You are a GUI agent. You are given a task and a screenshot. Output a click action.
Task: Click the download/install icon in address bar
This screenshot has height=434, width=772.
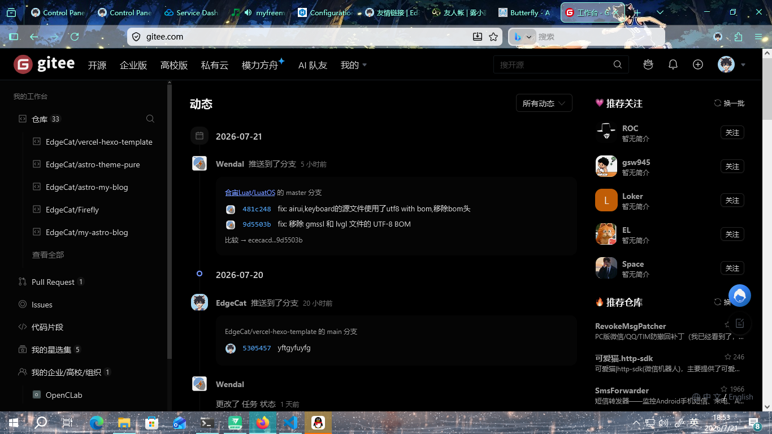(x=478, y=37)
